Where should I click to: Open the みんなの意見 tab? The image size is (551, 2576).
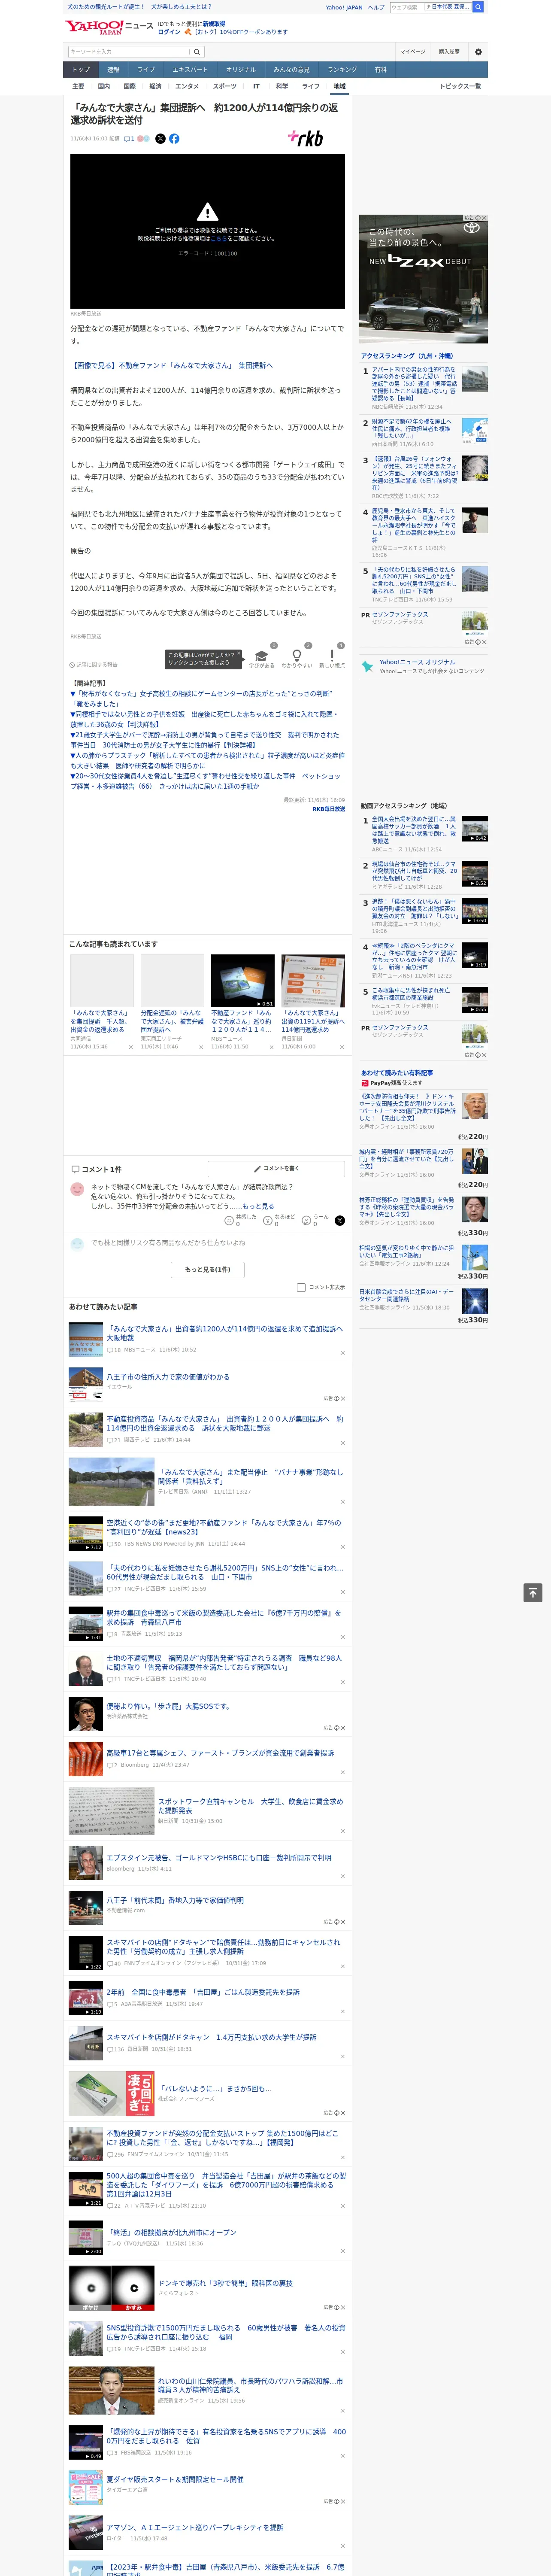[x=291, y=70]
